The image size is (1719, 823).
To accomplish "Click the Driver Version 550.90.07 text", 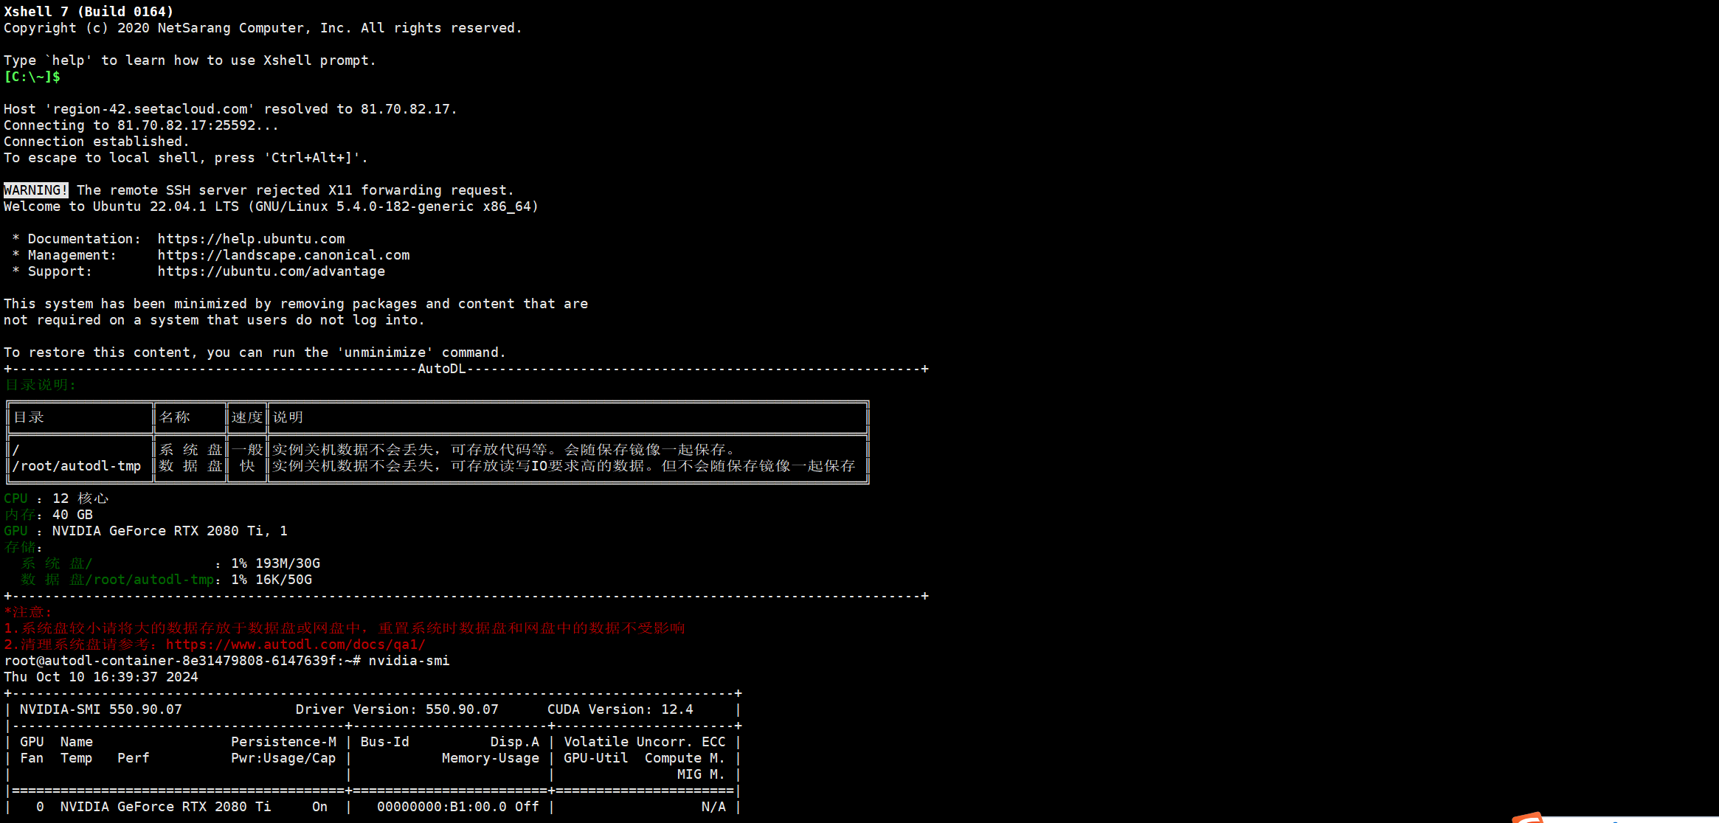I will coord(396,709).
